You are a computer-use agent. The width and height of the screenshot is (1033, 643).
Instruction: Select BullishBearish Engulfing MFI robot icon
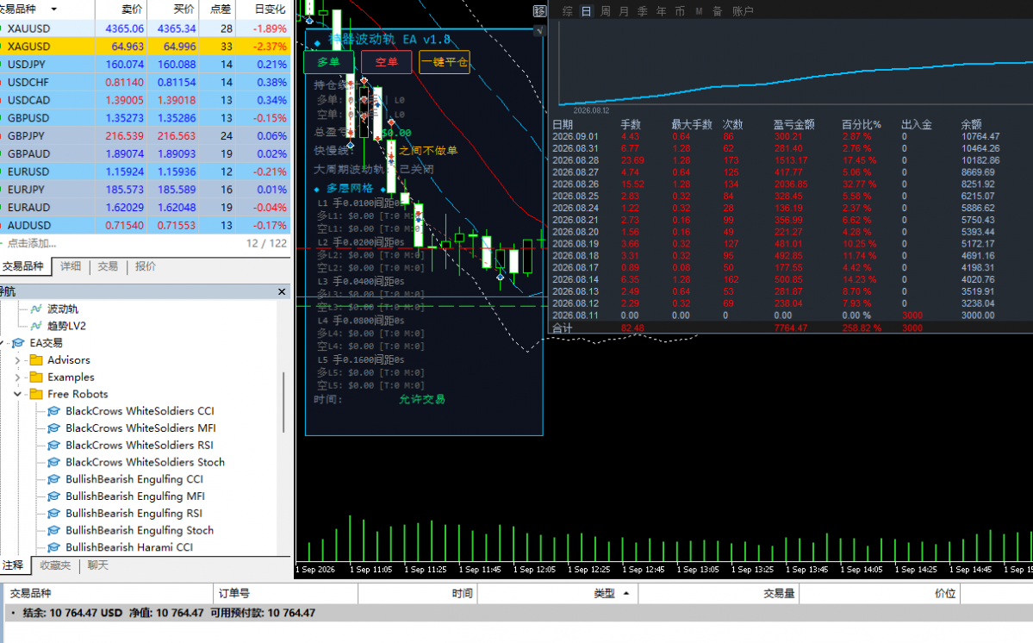coord(54,496)
